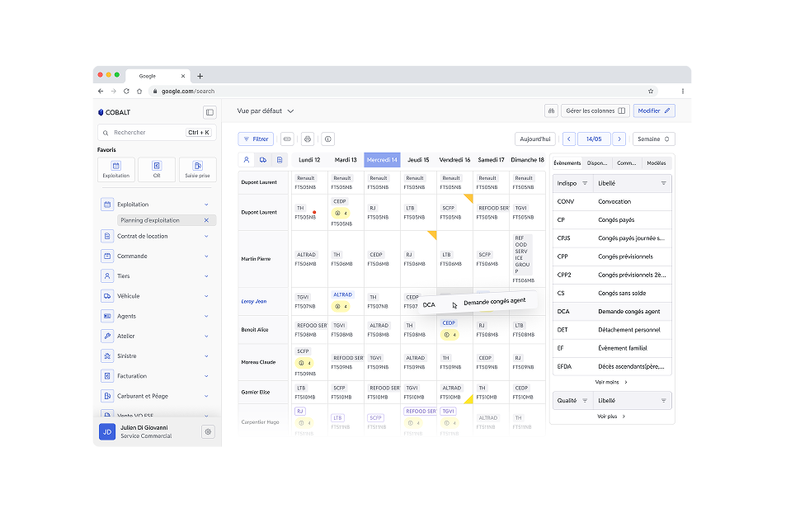This screenshot has height=513, width=786.
Task: Click yellow badge in Mardi 13 CEDP cell
Action: point(340,213)
